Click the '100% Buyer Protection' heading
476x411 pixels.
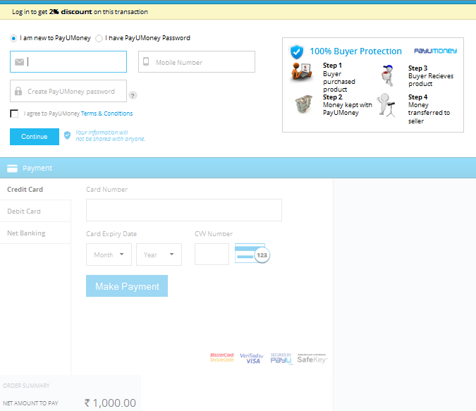[355, 51]
